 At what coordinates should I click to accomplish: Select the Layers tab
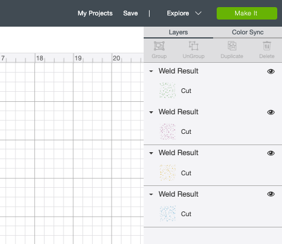pyautogui.click(x=178, y=32)
